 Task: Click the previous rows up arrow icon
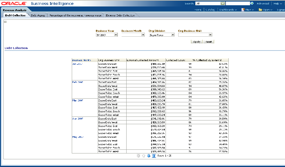(144, 156)
